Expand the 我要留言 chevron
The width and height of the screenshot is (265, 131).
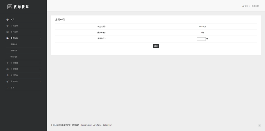point(40,81)
